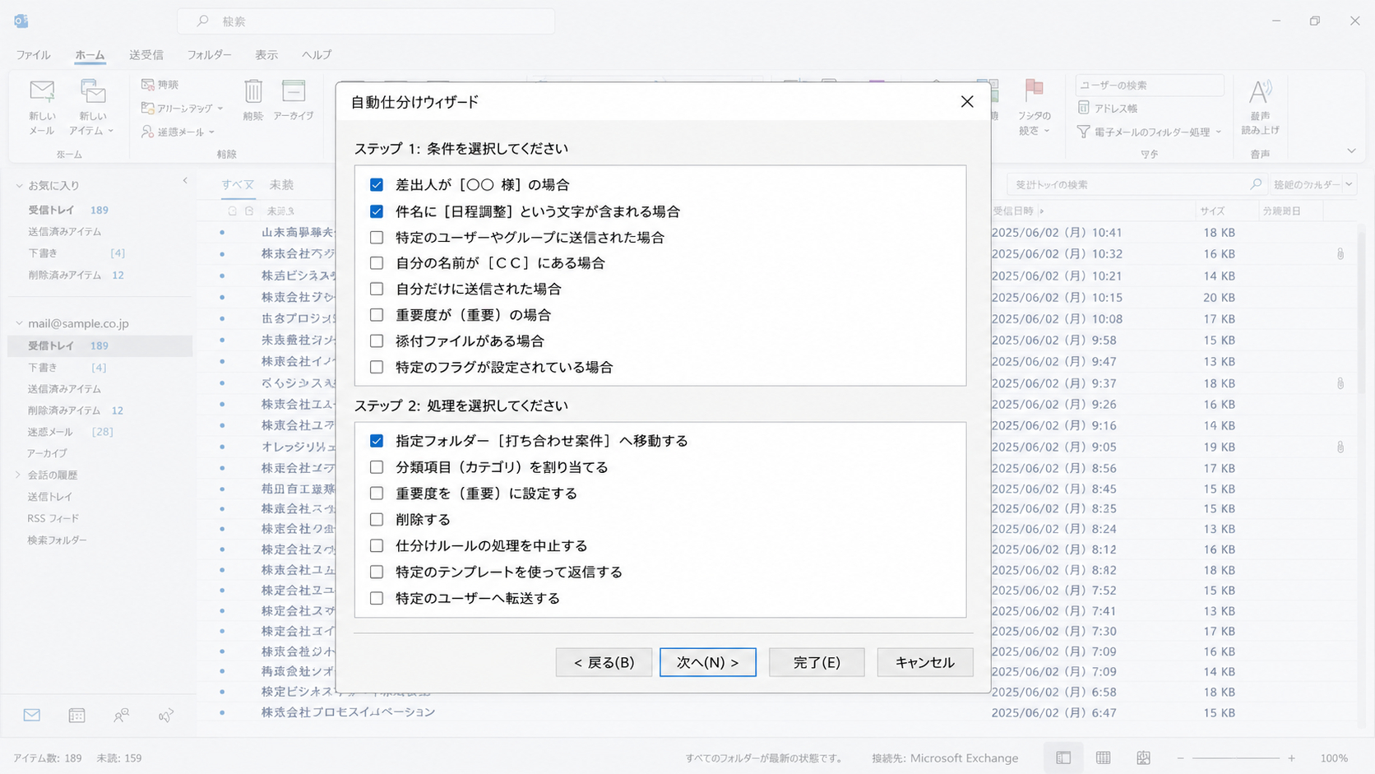Click the Address Book (アドレス帳) icon
The image size is (1375, 774).
coord(1084,108)
